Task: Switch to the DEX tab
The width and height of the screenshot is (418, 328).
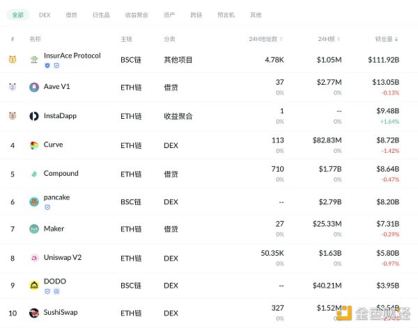Action: pos(45,14)
